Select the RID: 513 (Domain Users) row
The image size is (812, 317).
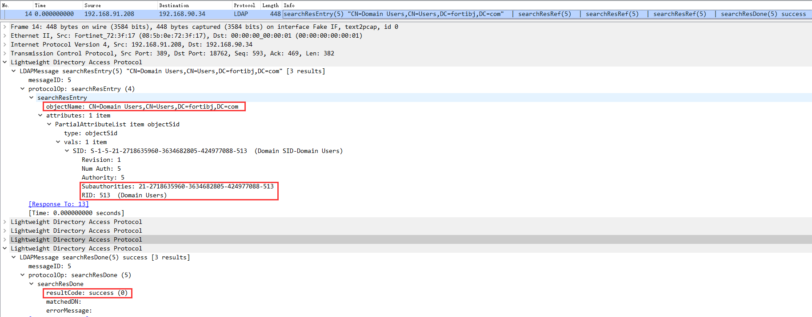coord(124,195)
